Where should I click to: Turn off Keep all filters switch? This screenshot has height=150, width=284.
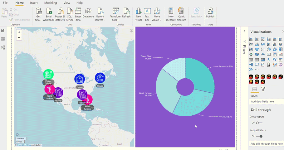click(259, 136)
